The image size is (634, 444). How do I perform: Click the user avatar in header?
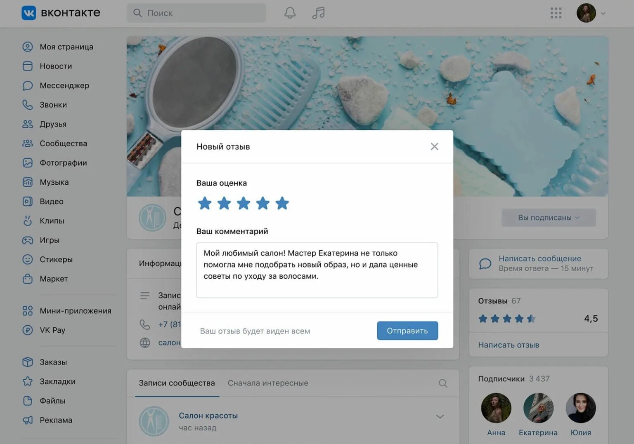pos(586,13)
